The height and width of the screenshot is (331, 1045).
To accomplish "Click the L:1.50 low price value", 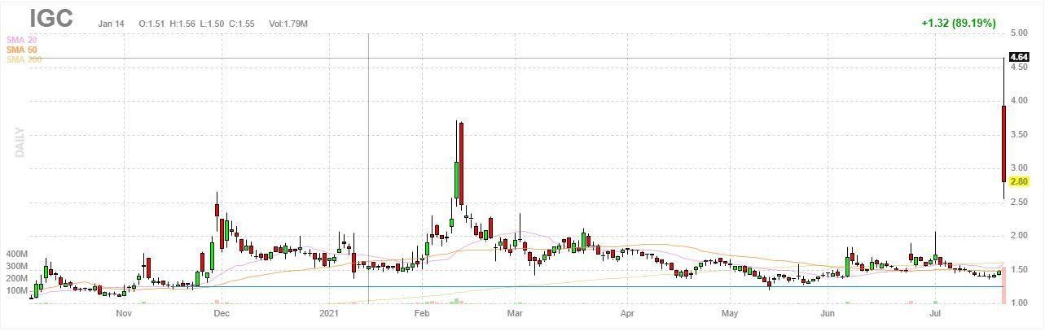I will (213, 24).
